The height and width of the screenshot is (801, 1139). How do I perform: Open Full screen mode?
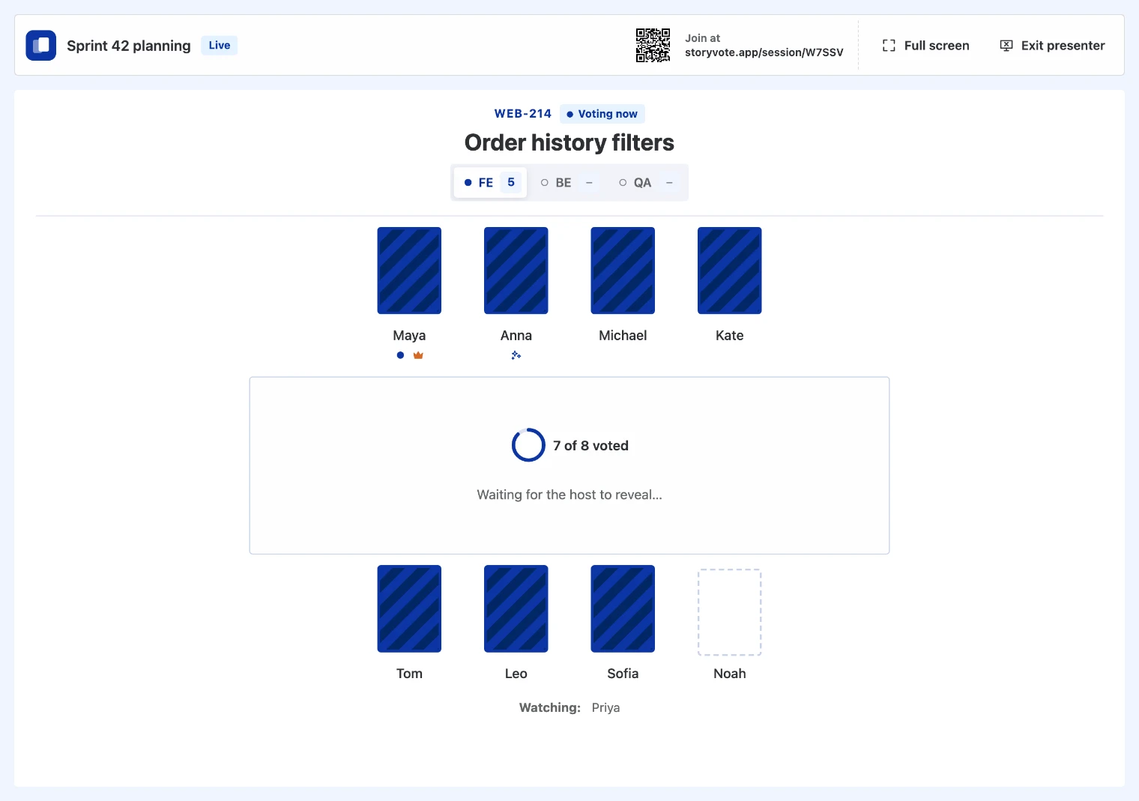tap(926, 46)
